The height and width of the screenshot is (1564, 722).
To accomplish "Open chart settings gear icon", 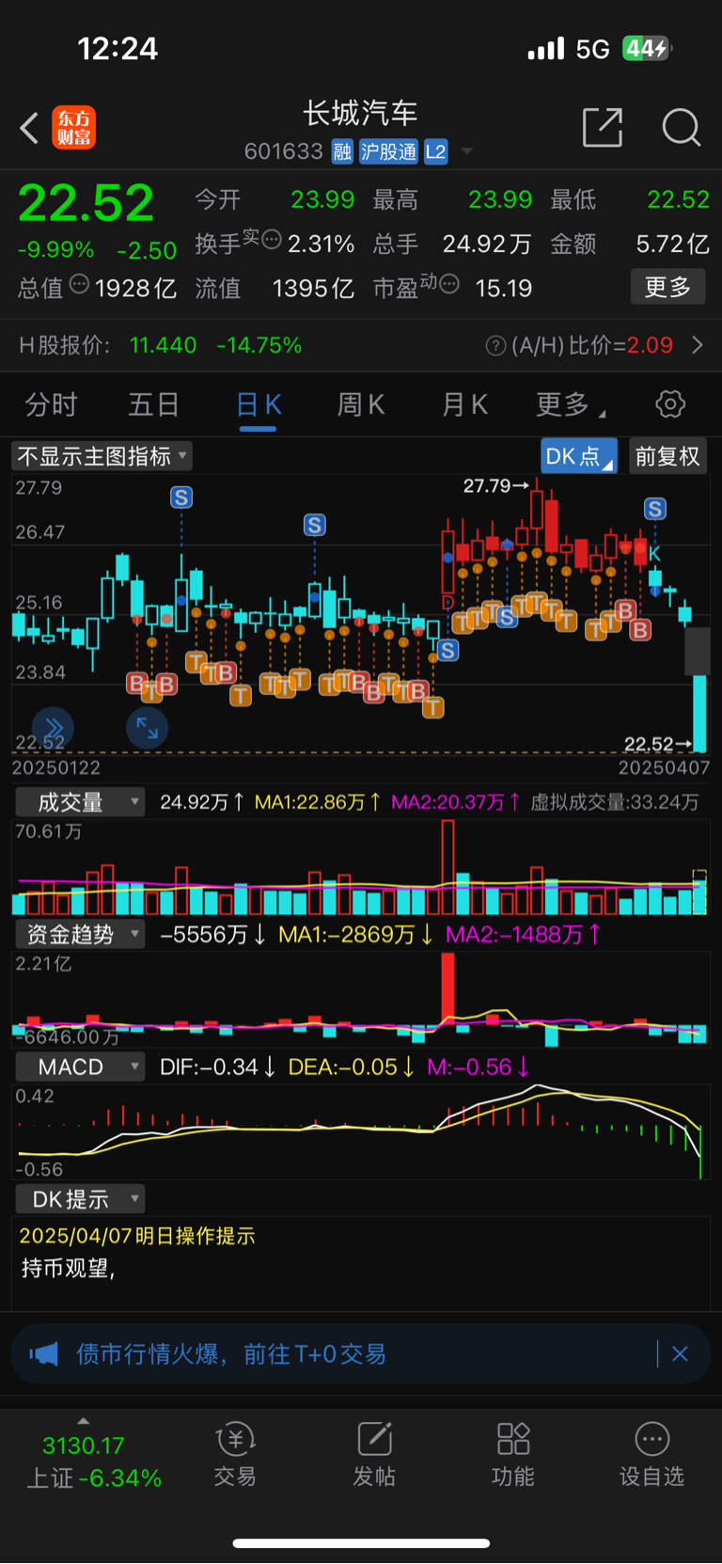I will 670,404.
